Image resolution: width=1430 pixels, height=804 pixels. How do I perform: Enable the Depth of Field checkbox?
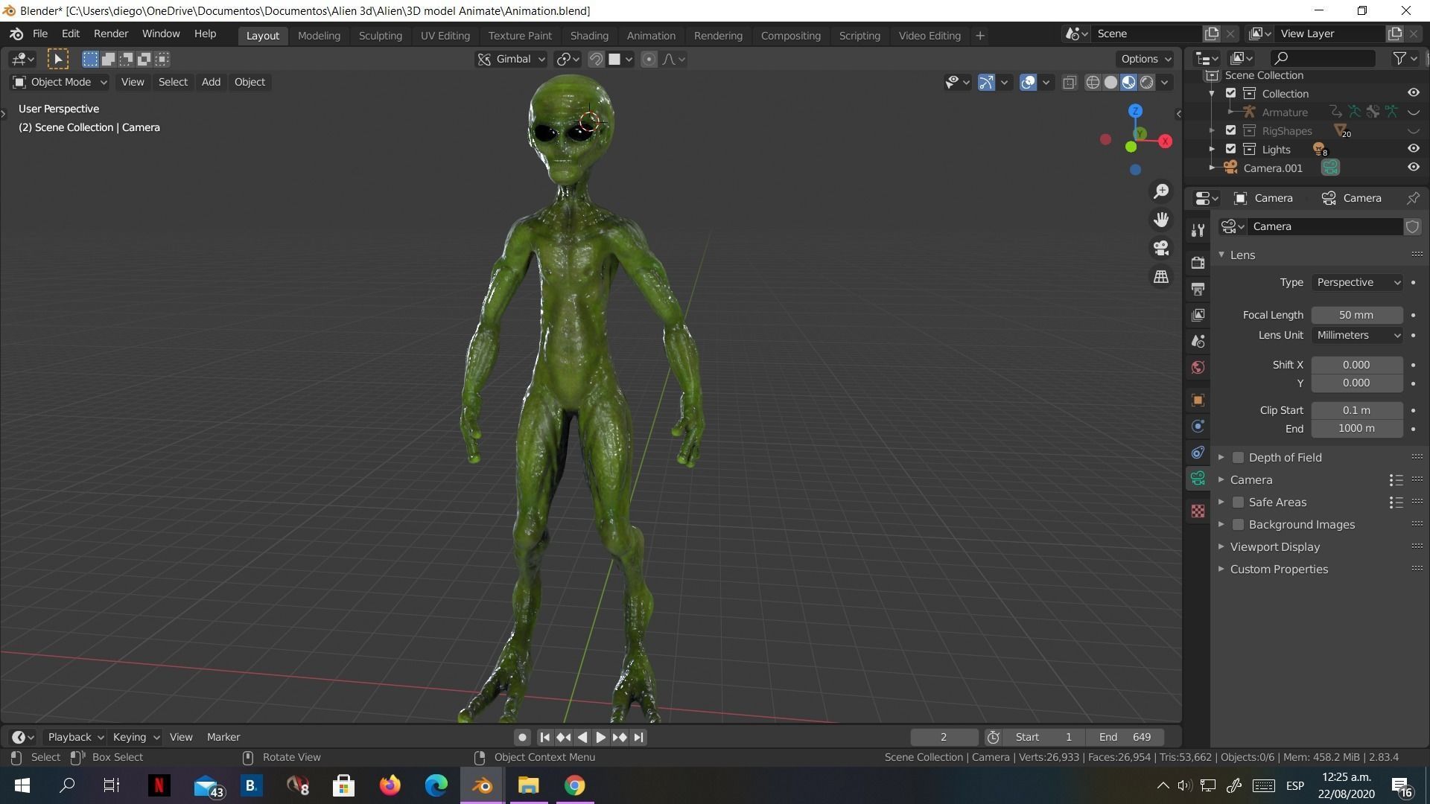pyautogui.click(x=1238, y=458)
